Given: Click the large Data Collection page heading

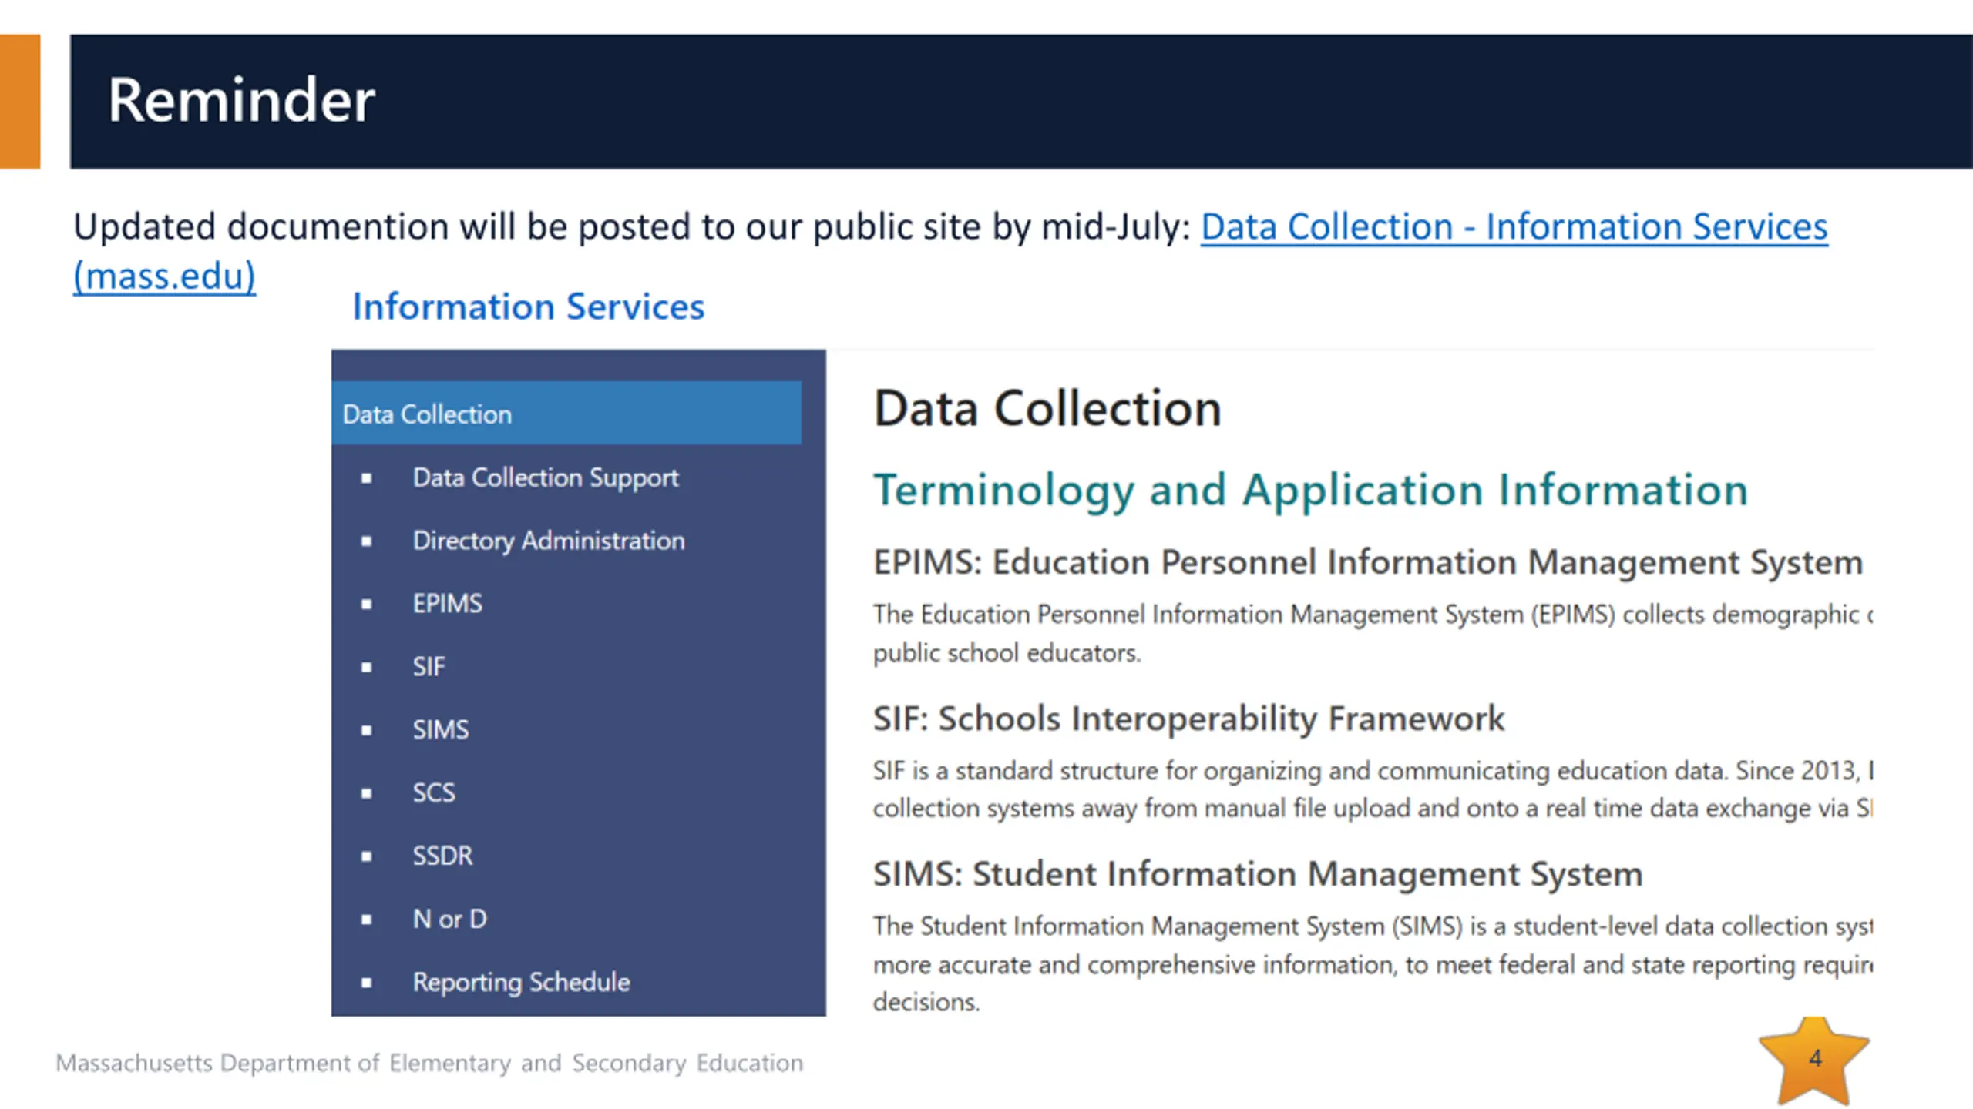Looking at the screenshot, I should click(x=1047, y=408).
